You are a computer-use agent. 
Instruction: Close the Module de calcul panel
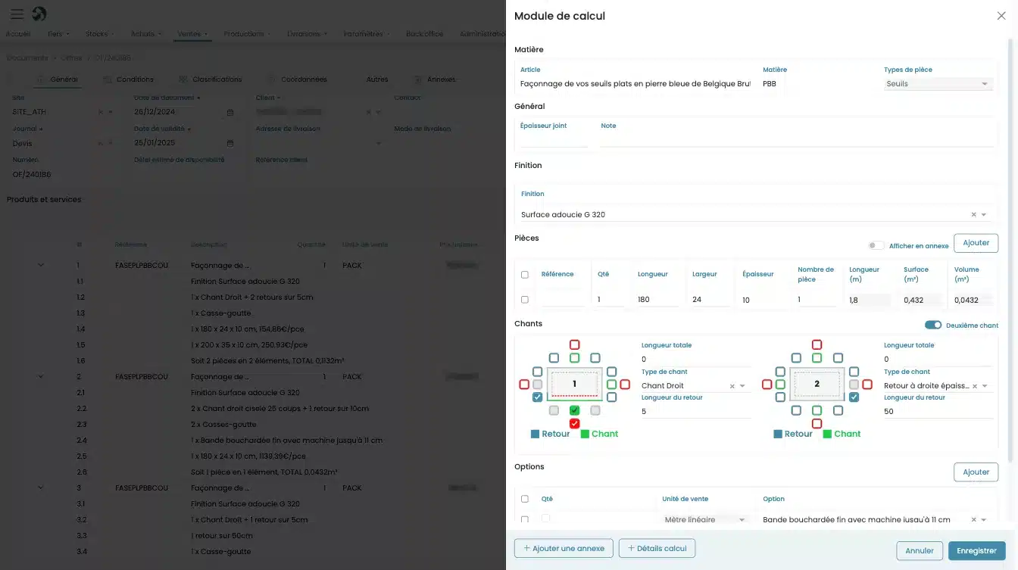1001,16
